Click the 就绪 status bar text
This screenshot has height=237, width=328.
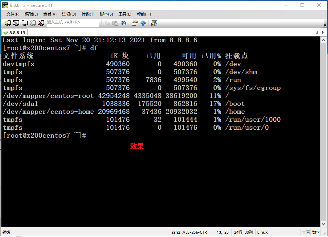6,232
